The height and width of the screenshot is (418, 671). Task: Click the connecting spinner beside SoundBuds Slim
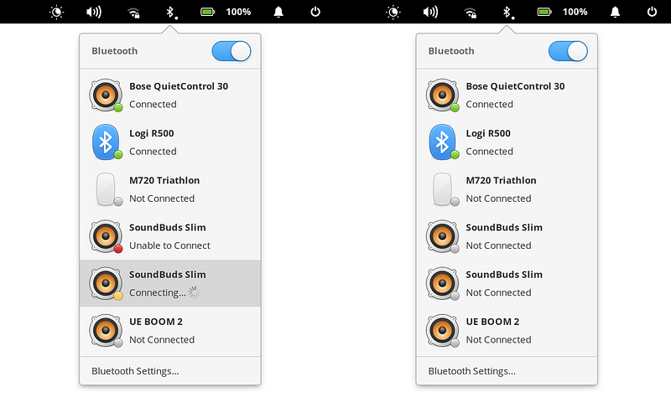click(x=195, y=292)
